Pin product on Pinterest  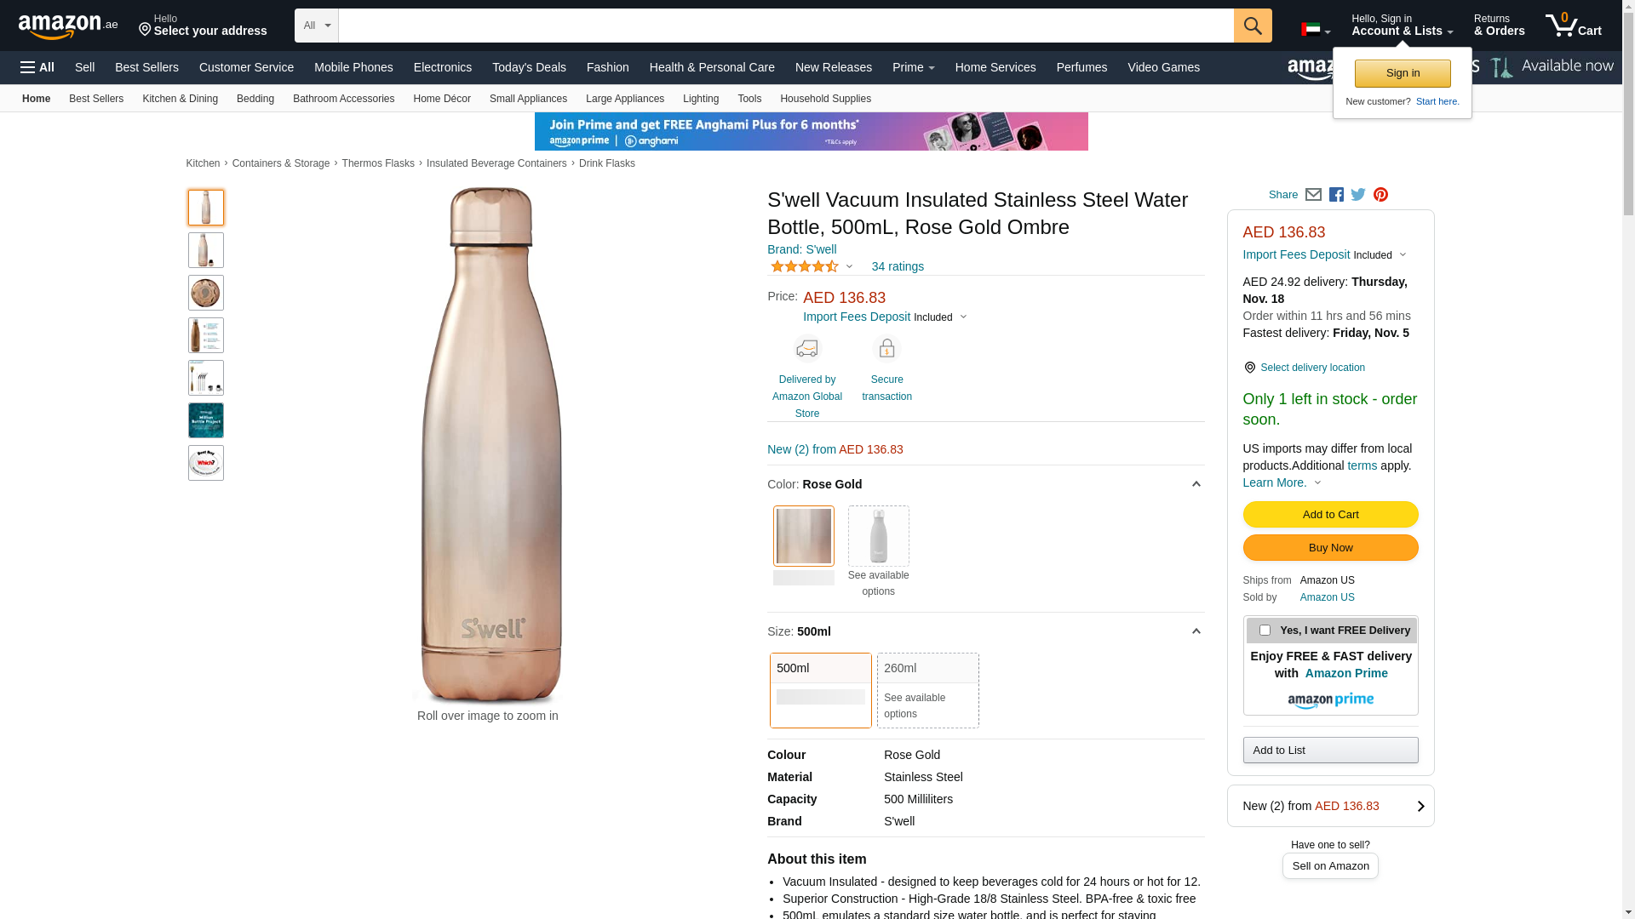[1380, 195]
